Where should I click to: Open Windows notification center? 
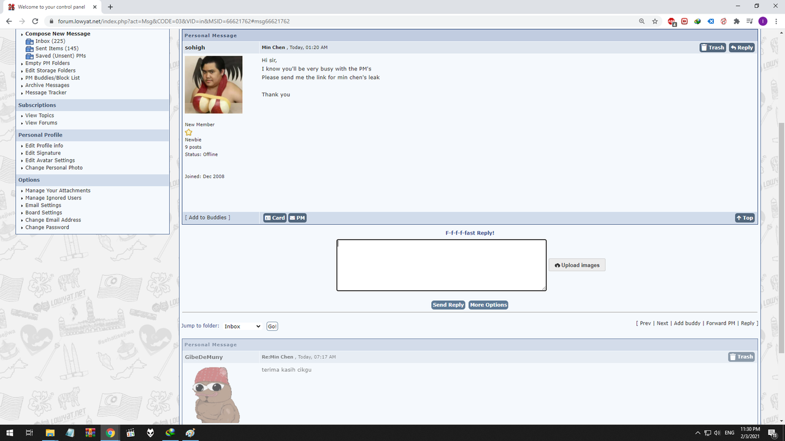772,433
